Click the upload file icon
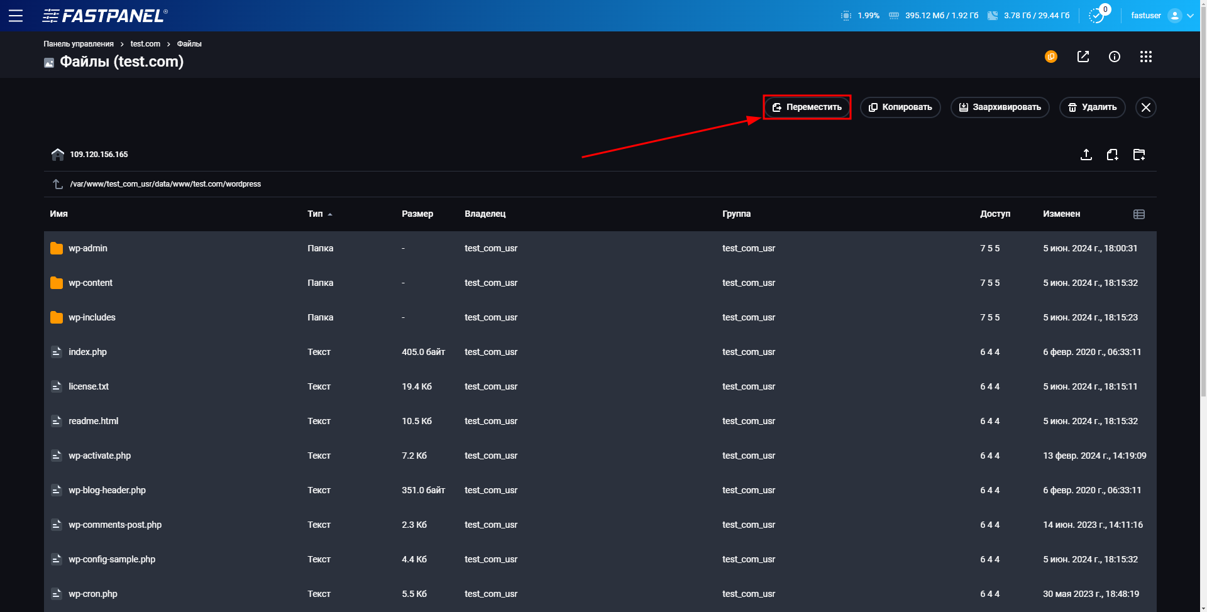 pos(1086,155)
